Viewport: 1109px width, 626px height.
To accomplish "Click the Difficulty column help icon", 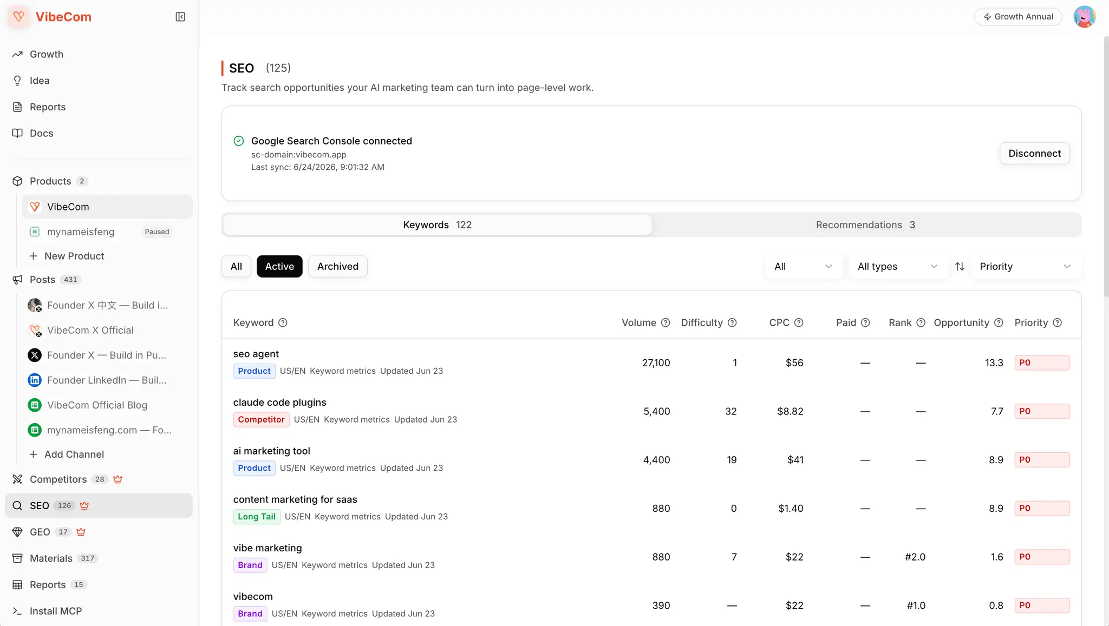I will [732, 323].
